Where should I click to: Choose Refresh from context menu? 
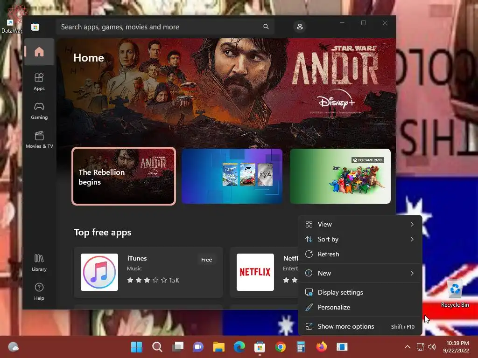[360, 254]
